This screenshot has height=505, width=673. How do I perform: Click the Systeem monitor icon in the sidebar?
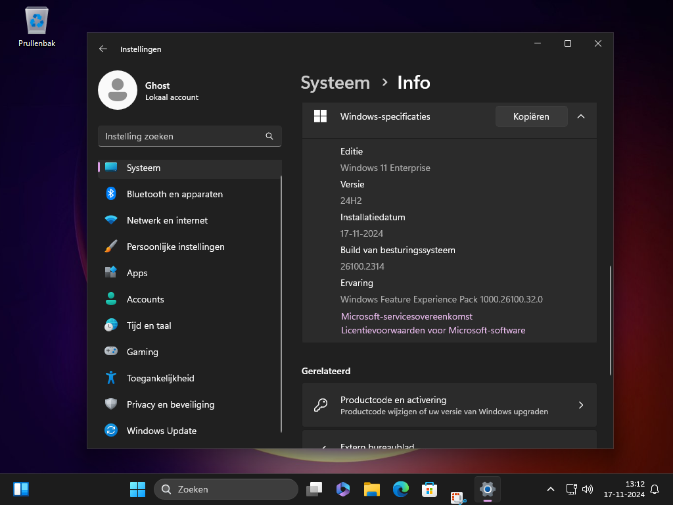(x=111, y=168)
